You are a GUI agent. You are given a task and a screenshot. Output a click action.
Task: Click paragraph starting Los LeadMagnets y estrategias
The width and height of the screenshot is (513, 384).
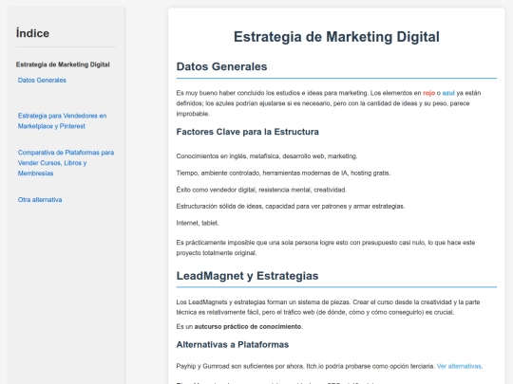tap(328, 307)
